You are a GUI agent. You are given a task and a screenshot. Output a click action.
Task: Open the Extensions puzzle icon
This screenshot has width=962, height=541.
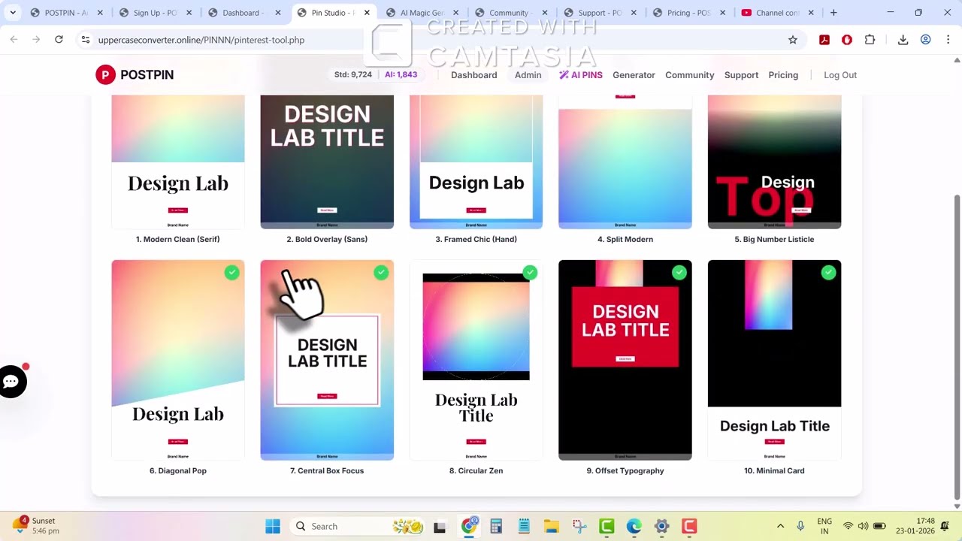click(870, 40)
